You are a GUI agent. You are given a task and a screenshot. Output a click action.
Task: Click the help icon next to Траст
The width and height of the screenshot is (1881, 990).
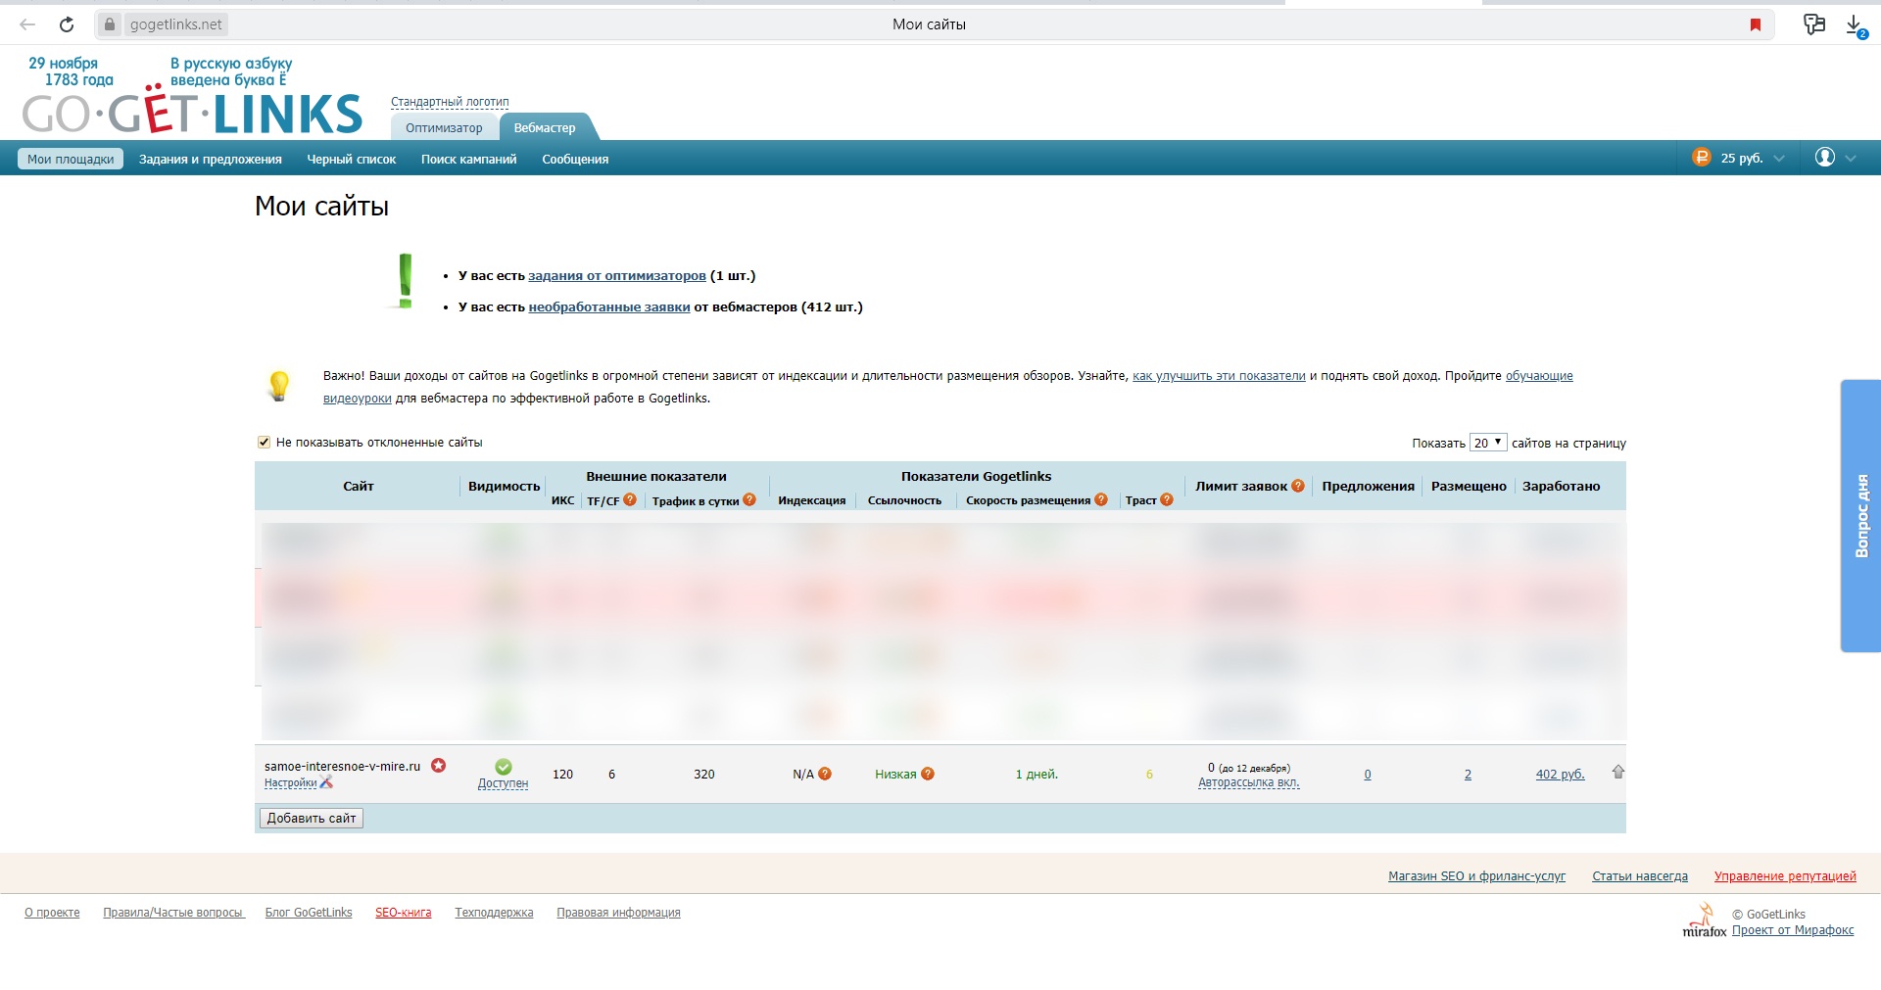[1167, 499]
